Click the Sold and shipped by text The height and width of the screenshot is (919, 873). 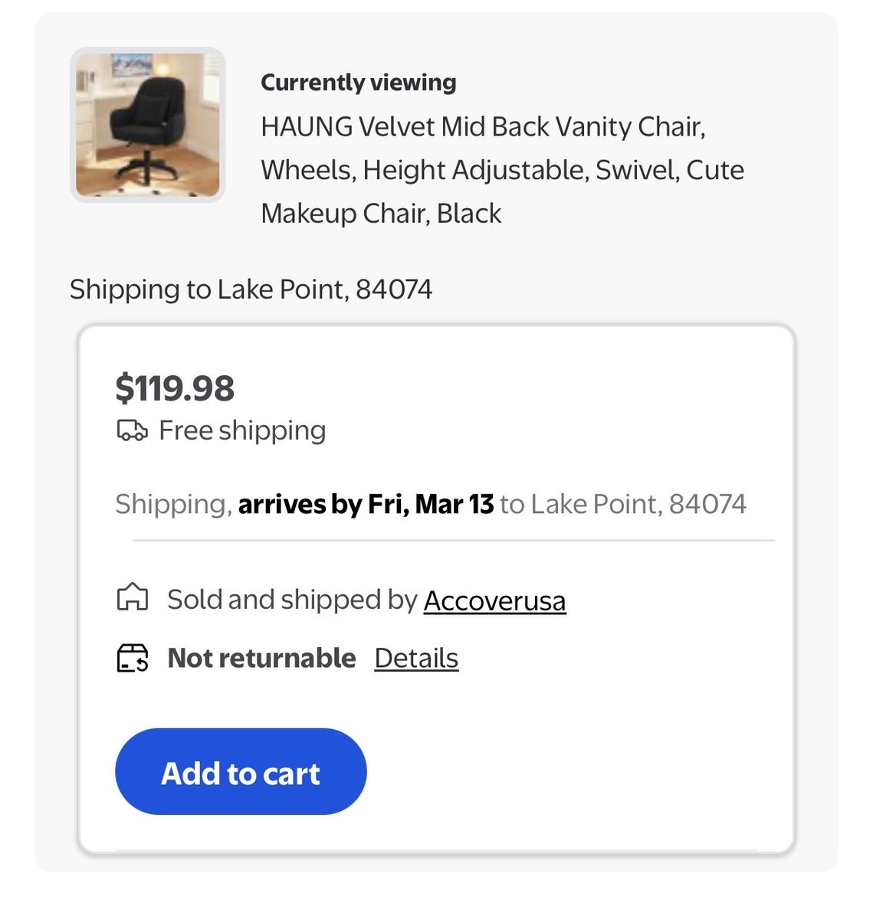click(x=291, y=600)
